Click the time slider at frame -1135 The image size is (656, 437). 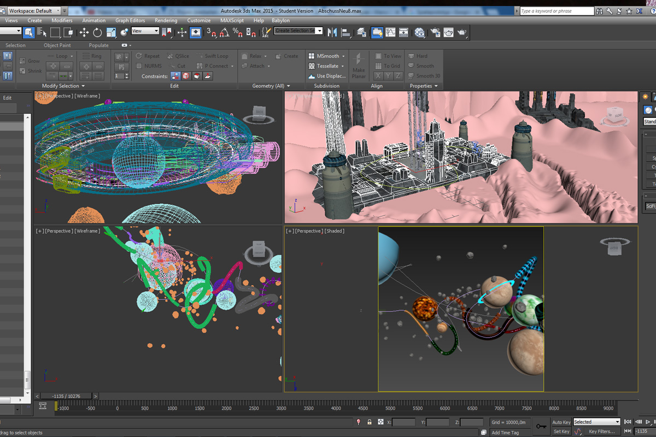point(66,396)
